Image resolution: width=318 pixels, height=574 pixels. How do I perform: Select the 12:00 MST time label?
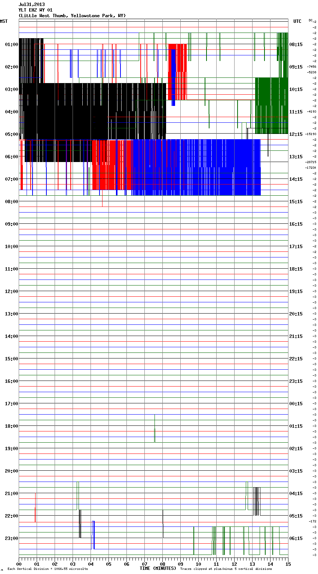pyautogui.click(x=12, y=291)
